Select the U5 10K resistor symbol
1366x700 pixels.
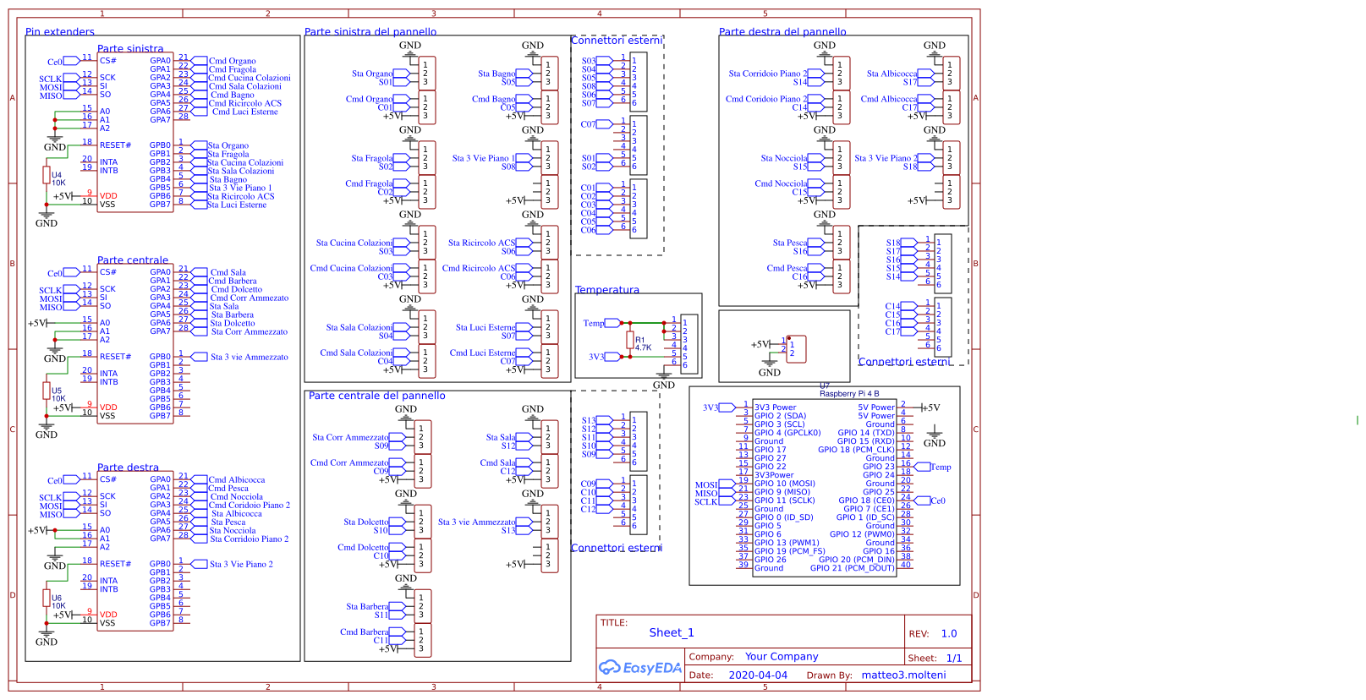(47, 391)
